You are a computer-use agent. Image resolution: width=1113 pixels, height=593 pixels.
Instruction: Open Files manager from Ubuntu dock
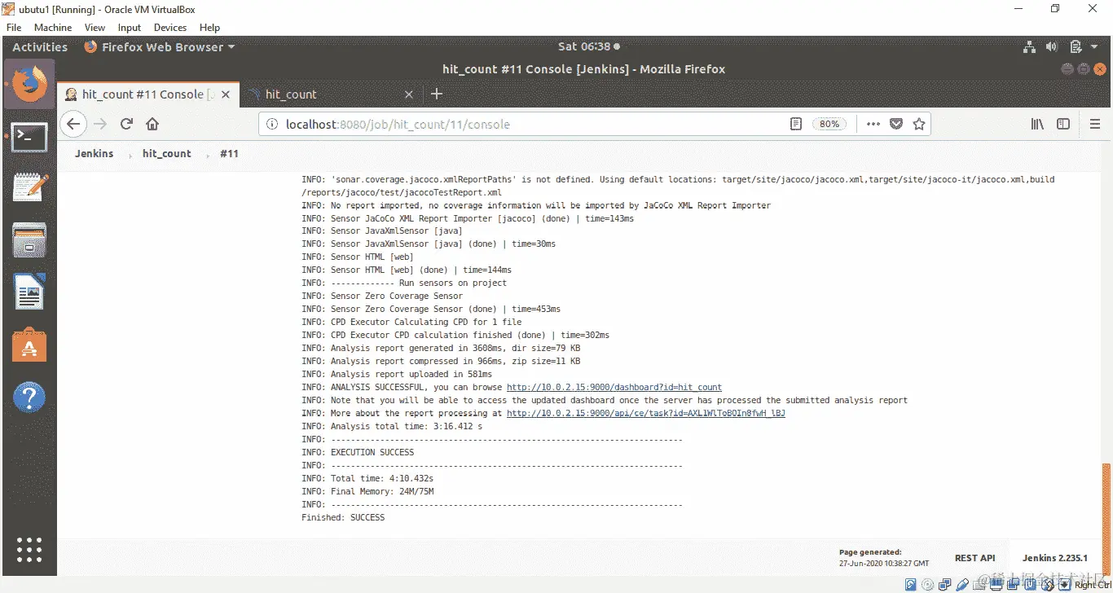pyautogui.click(x=29, y=241)
